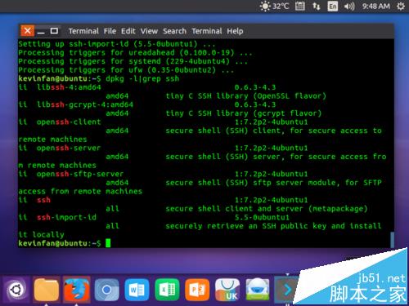Open the second Terminal menu beside Help
This screenshot has width=409, height=306.
[207, 31]
